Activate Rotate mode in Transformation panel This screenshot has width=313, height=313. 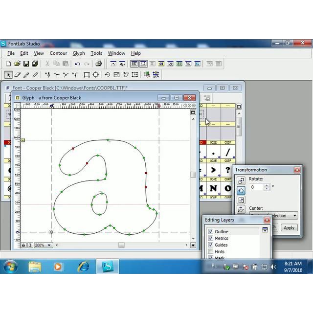tap(241, 191)
